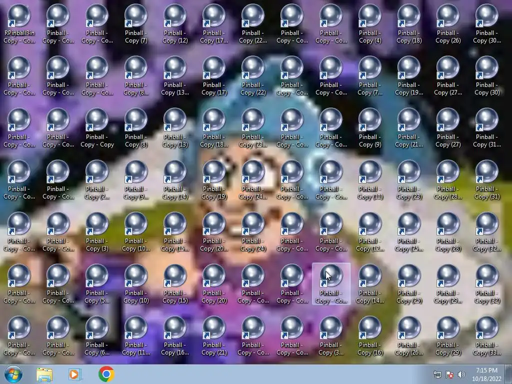Select the 'Pinball - Copy - Copy' shortcut
512x384 pixels.
coord(97,128)
